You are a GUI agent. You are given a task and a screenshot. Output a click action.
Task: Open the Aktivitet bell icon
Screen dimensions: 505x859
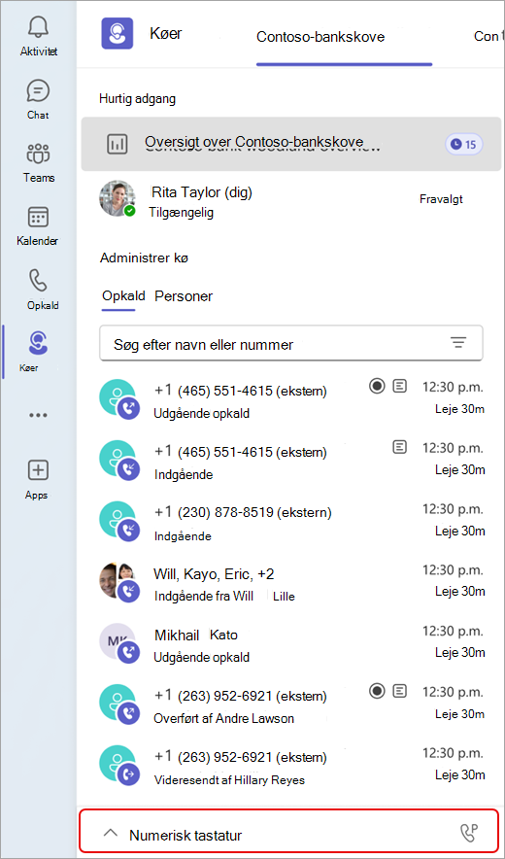coord(38,27)
